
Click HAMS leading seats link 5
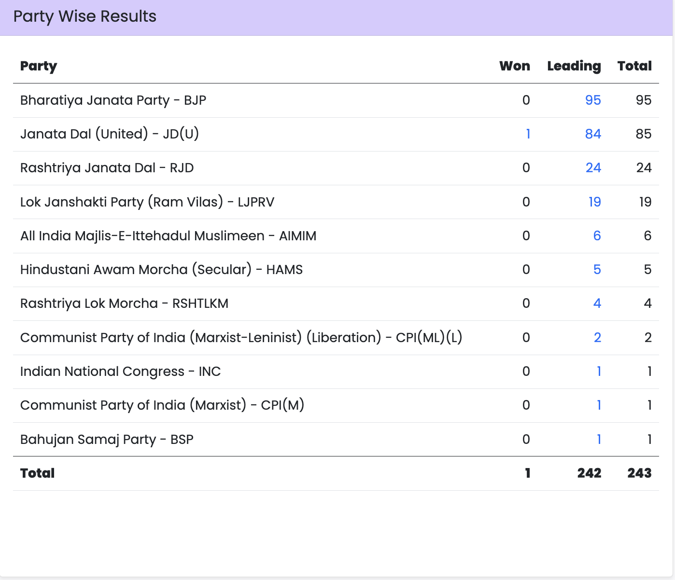597,269
